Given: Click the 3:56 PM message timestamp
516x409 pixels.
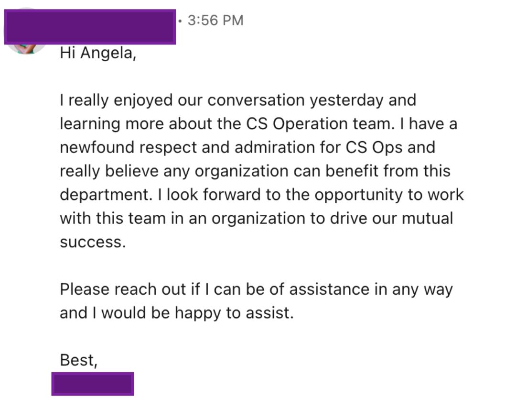Looking at the screenshot, I should point(215,21).
